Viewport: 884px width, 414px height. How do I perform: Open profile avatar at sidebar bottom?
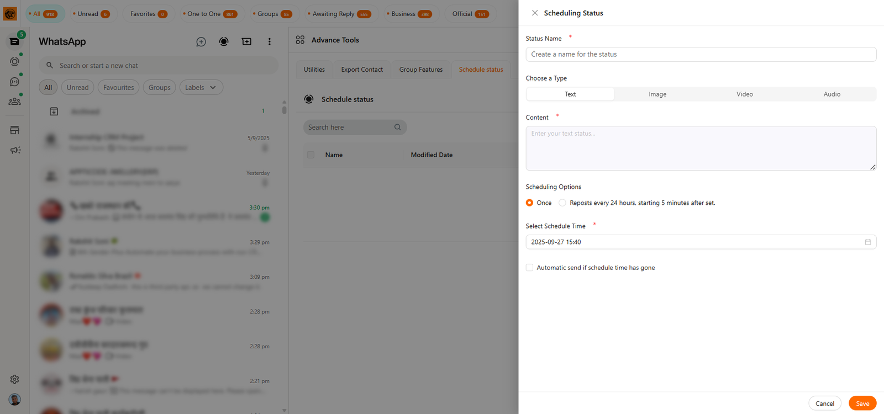(15, 399)
